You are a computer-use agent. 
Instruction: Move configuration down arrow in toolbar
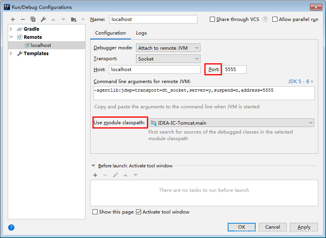(x=63, y=19)
